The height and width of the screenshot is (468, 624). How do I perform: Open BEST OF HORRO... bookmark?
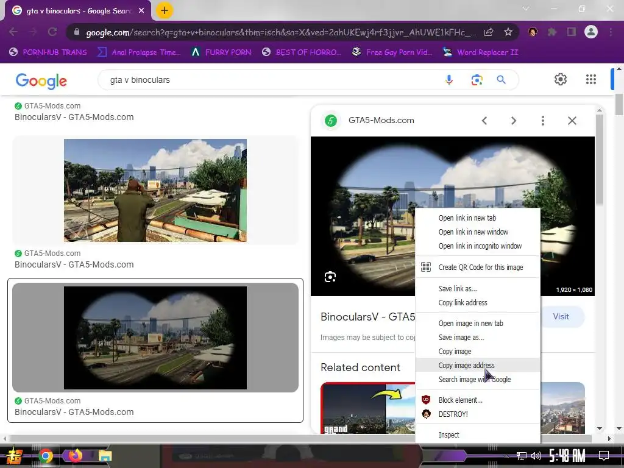[302, 52]
